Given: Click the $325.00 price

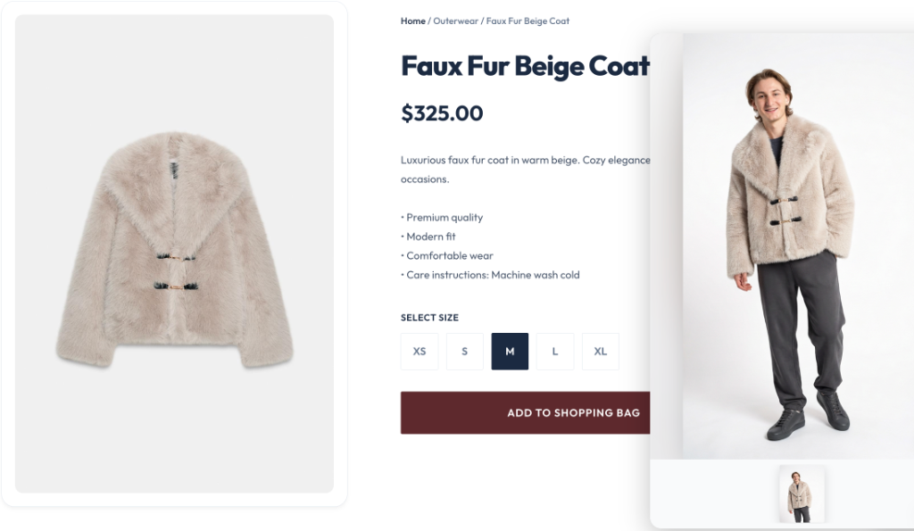Looking at the screenshot, I should pos(442,113).
